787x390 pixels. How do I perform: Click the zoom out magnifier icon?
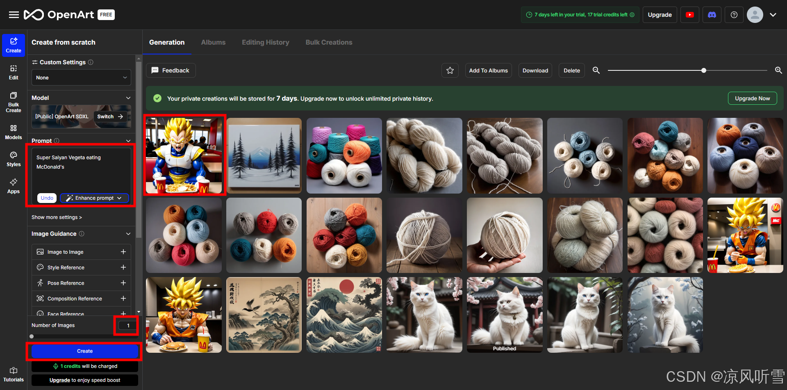(x=596, y=70)
